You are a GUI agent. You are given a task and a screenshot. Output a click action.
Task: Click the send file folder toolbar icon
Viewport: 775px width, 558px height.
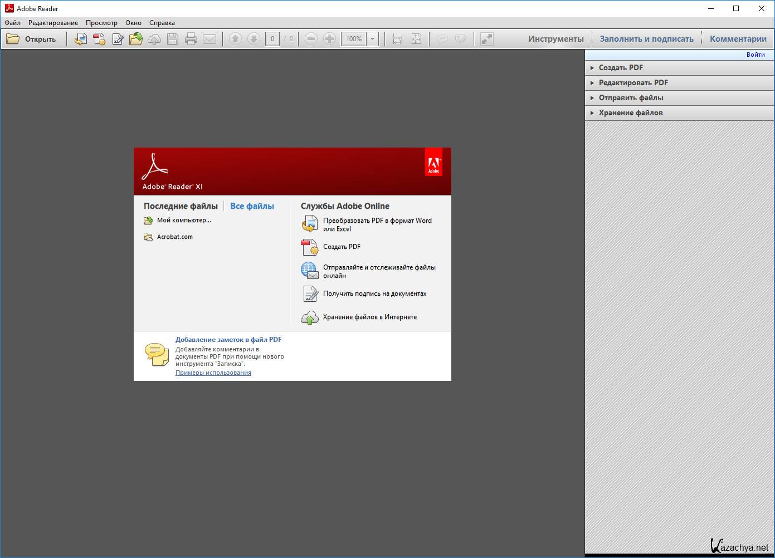(x=136, y=39)
